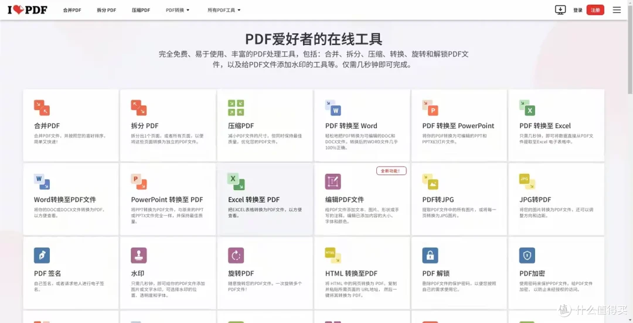This screenshot has width=633, height=323.
Task: Click the 登录 link
Action: 578,10
